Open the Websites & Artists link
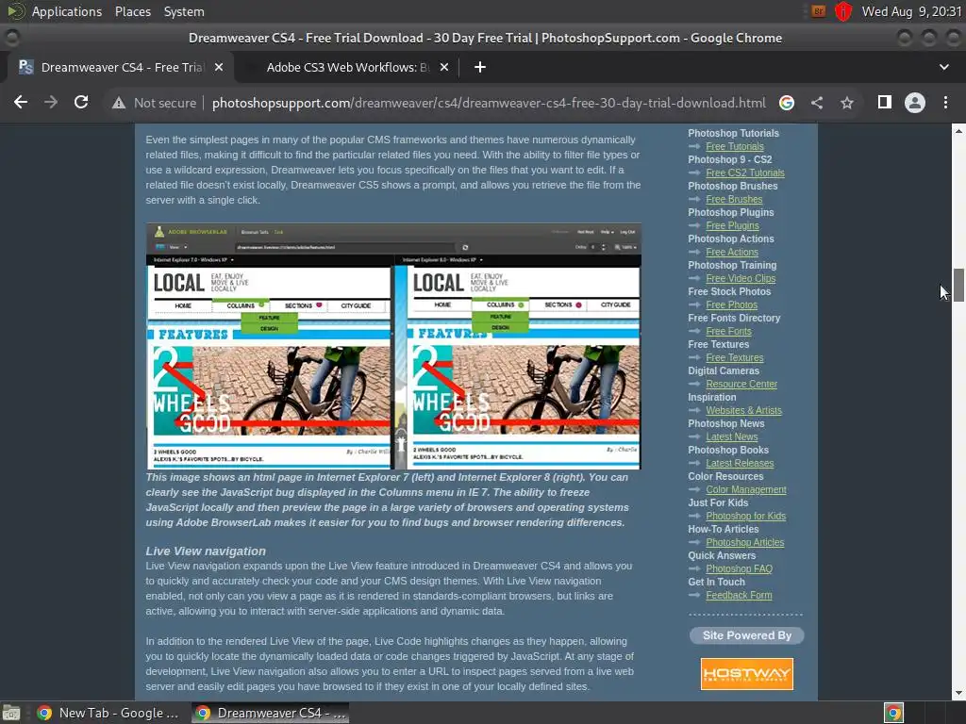This screenshot has width=966, height=724. pyautogui.click(x=743, y=411)
